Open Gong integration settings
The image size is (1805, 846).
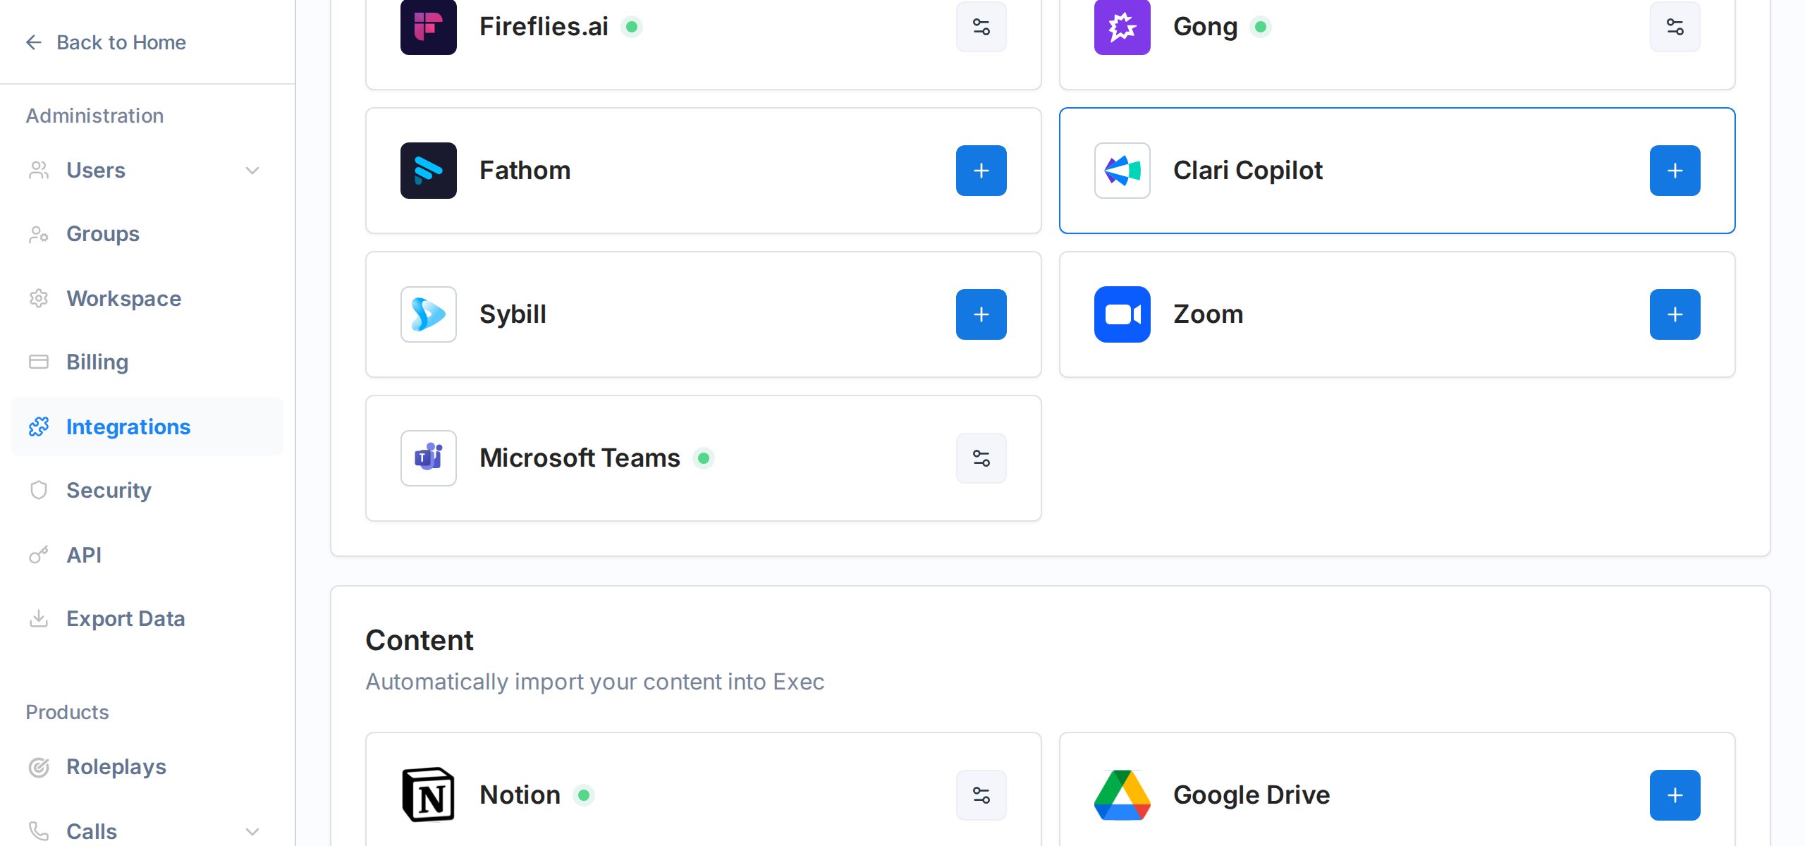pos(1675,27)
